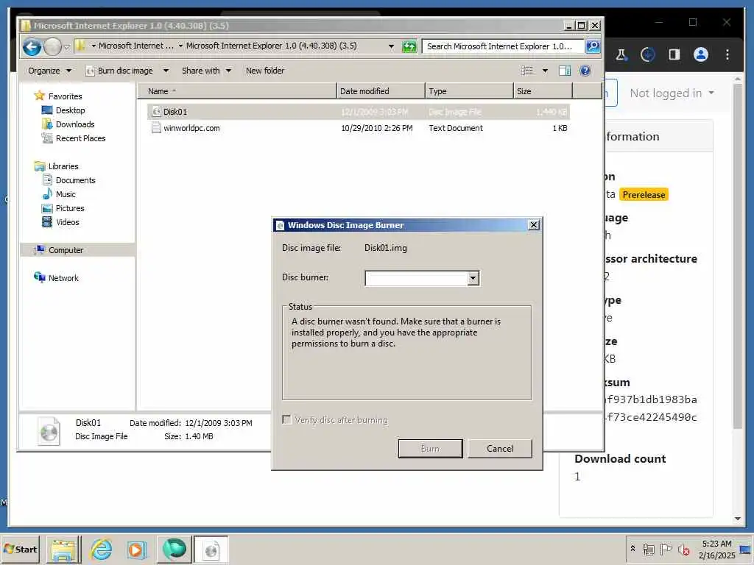Open Windows Explorer folder taskbar icon
This screenshot has height=565, width=754.
pyautogui.click(x=63, y=550)
